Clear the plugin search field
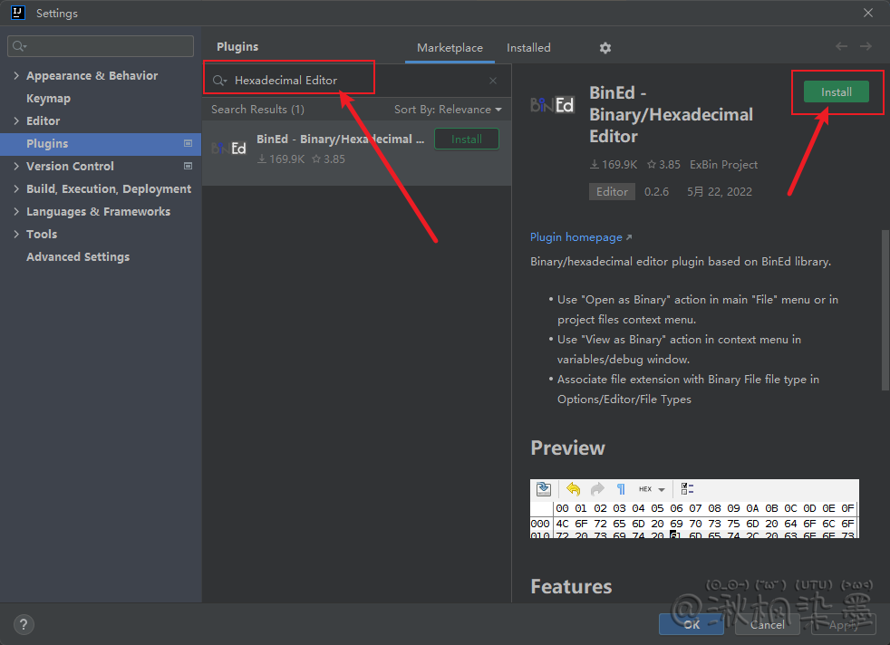Image resolution: width=890 pixels, height=645 pixels. [x=493, y=81]
